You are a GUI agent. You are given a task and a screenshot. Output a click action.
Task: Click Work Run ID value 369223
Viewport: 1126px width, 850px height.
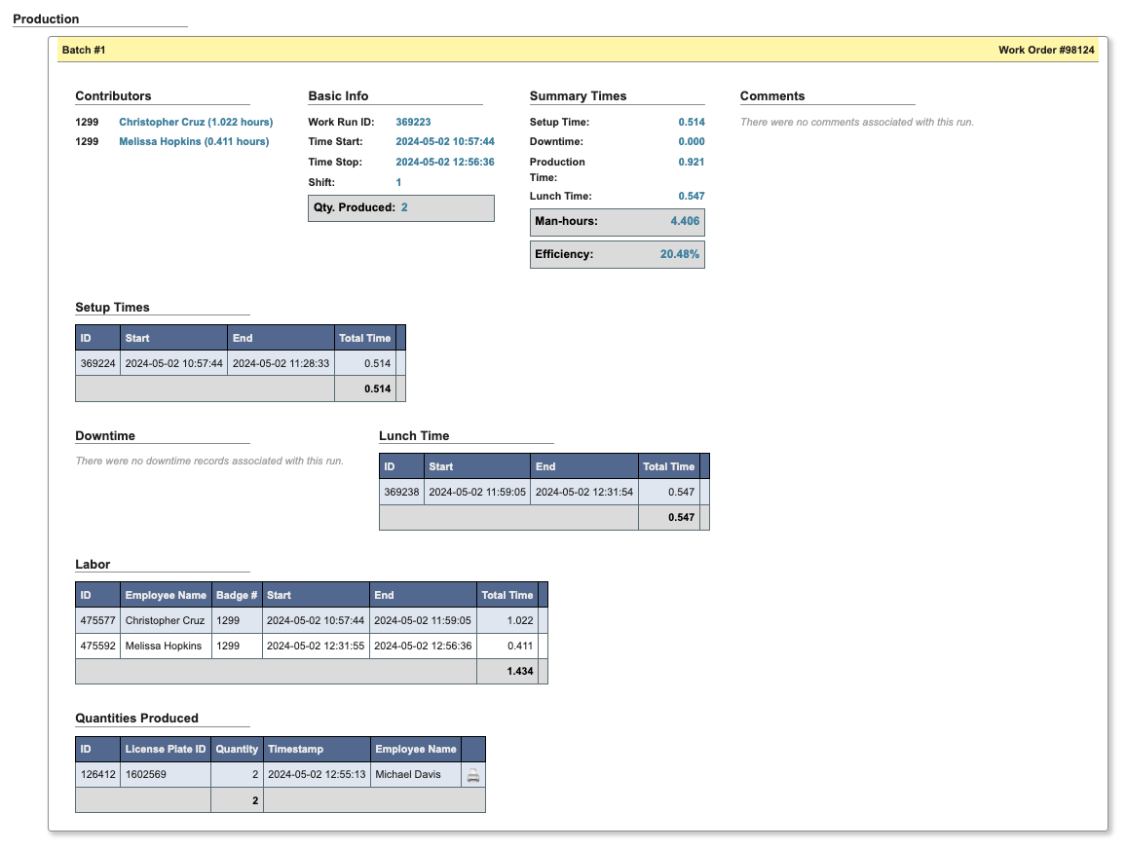click(413, 122)
